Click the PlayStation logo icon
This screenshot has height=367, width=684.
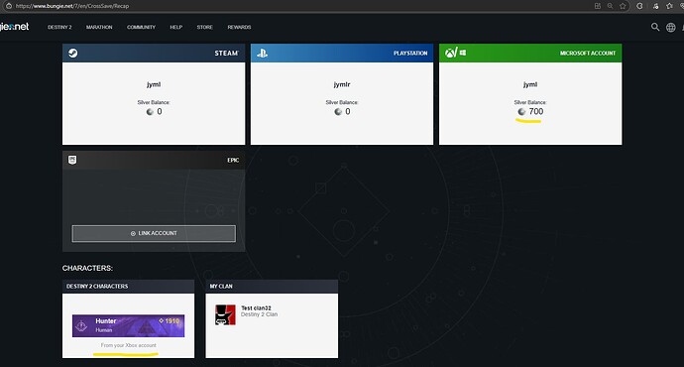point(262,53)
